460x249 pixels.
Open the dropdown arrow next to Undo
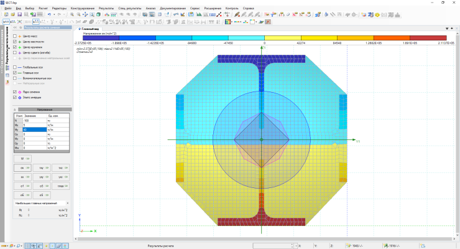pos(54,14)
